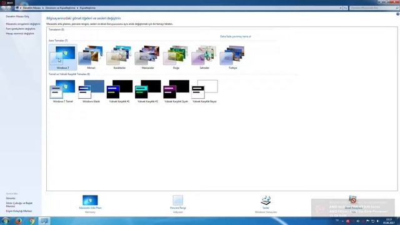Click the get more themes online link
Viewport: 400px width, 225px height.
(236, 36)
